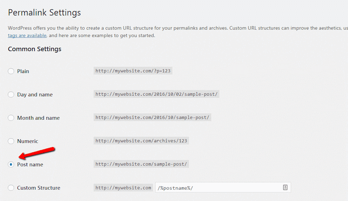Click the 'Month and name' label text
Screen dimensions: 348x201
pyautogui.click(x=38, y=118)
